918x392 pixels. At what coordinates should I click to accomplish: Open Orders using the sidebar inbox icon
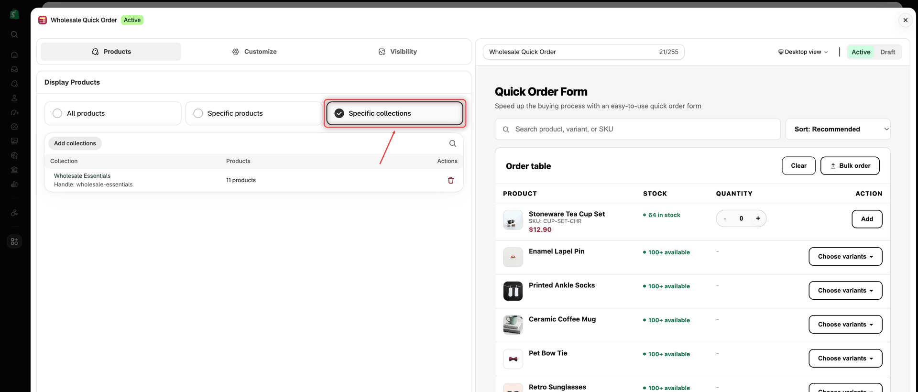point(14,69)
